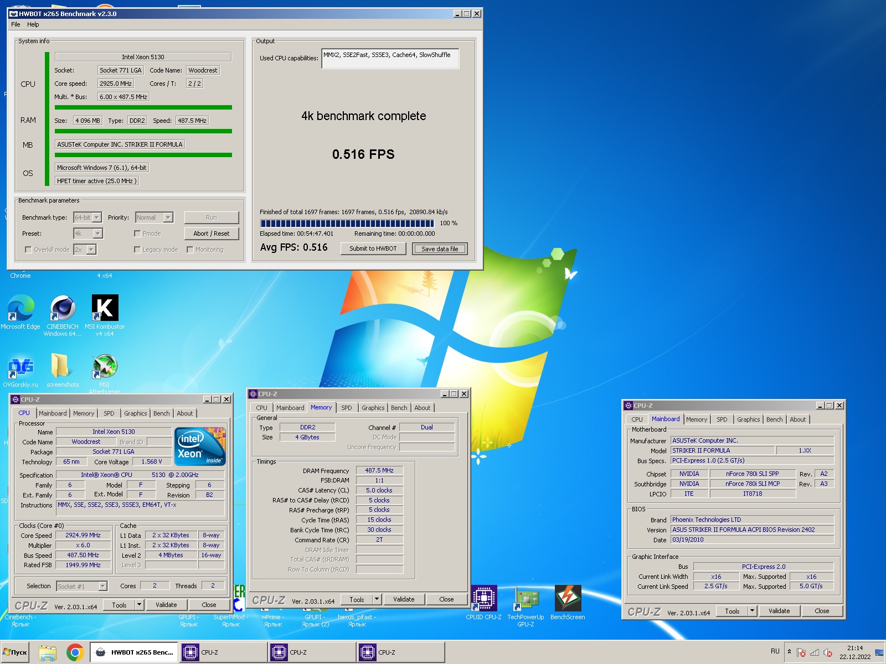
Task: Toggle the Overkill mode checkbox
Action: (x=28, y=250)
